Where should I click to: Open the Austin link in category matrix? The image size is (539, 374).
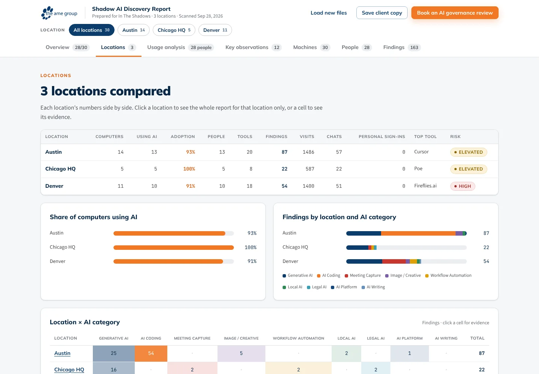62,353
